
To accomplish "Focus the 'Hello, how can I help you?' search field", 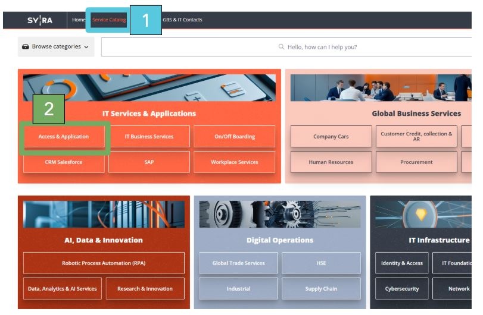I will click(286, 47).
